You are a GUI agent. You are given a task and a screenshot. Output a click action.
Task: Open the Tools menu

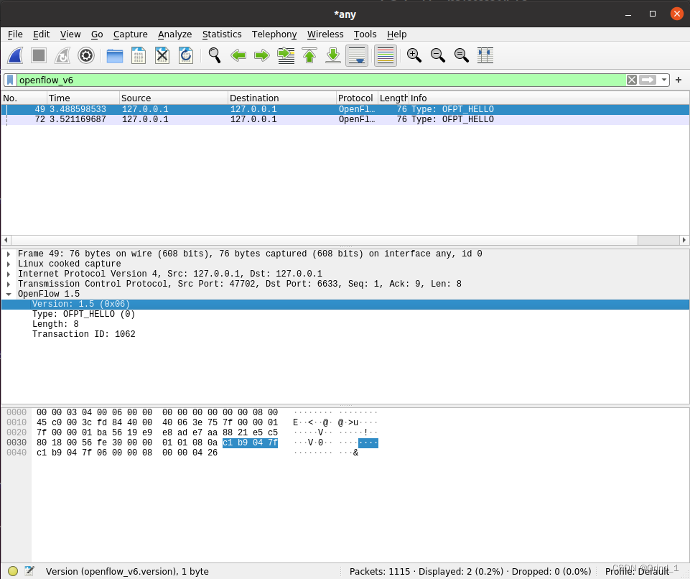365,34
